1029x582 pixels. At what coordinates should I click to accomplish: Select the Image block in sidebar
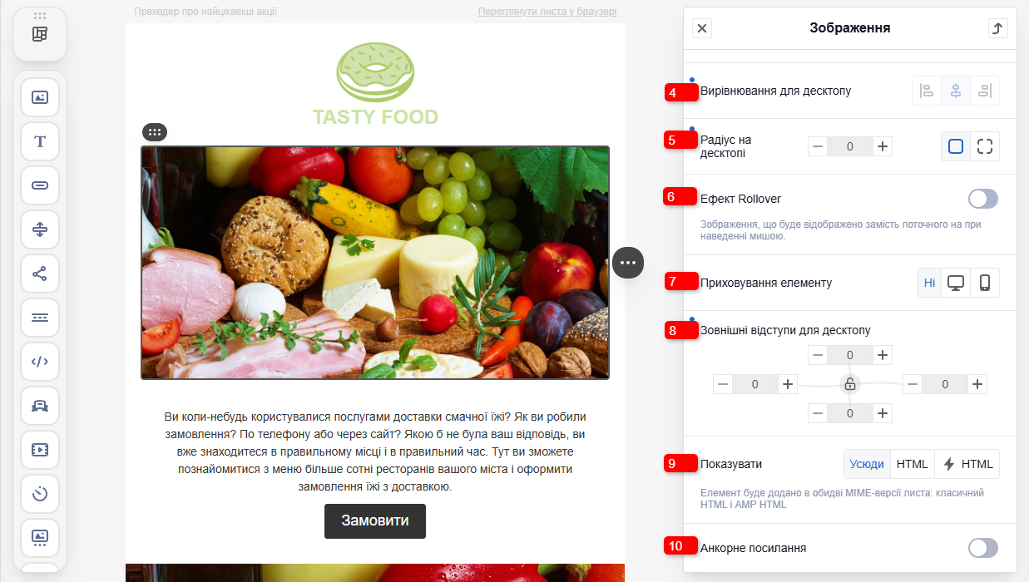pos(40,97)
